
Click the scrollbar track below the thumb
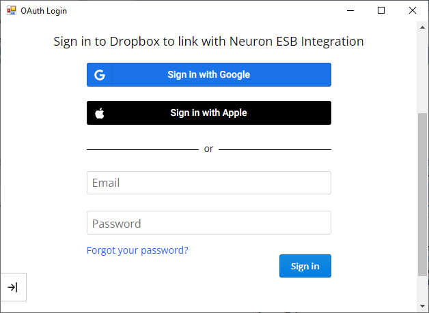click(x=422, y=288)
